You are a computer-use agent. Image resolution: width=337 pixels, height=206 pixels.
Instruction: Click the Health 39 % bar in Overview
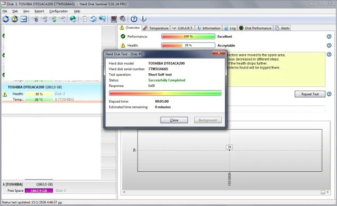pos(188,45)
